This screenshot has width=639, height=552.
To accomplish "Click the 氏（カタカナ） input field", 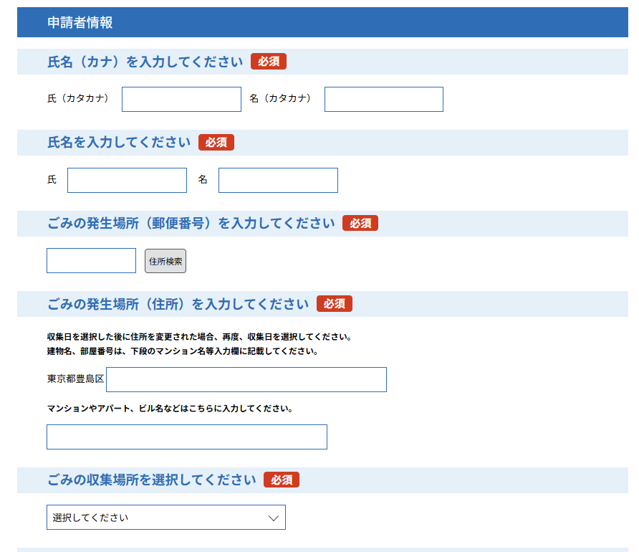I will coord(181,100).
